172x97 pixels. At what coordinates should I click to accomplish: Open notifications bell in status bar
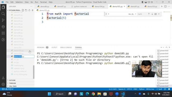(169, 89)
